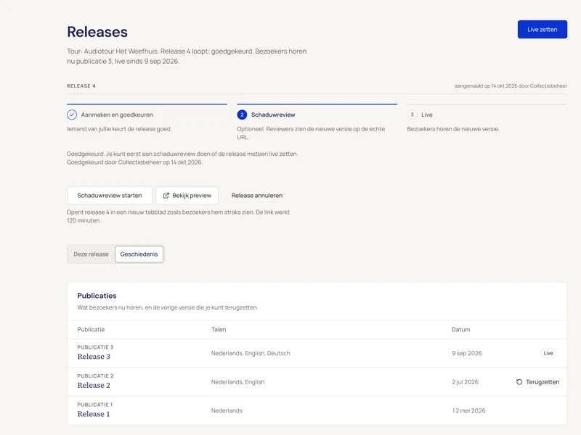Viewport: 581px width, 435px height.
Task: Click 'Nederlands, English, Deutsch' languages cell
Action: (x=251, y=353)
